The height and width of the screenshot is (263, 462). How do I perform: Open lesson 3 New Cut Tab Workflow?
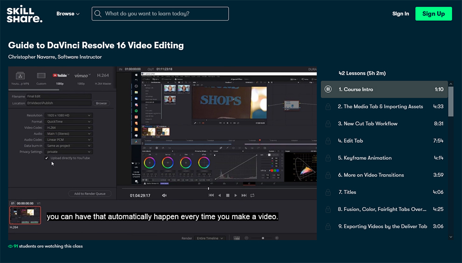point(384,124)
